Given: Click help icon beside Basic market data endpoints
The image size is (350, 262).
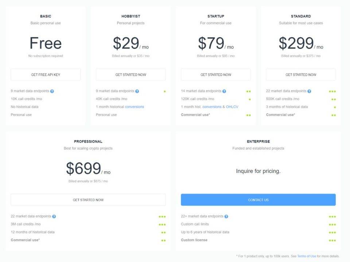Looking at the screenshot, I should pyautogui.click(x=52, y=91).
